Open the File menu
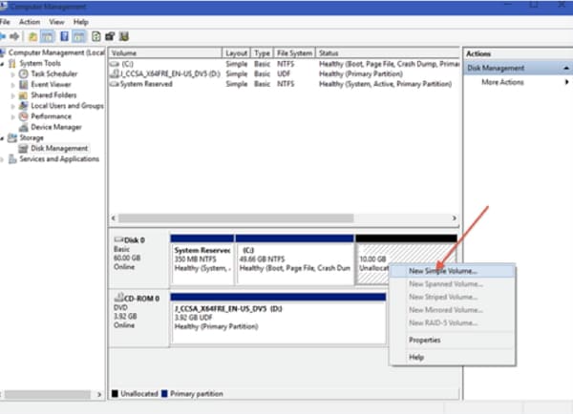Image resolution: width=573 pixels, height=414 pixels. pos(5,22)
